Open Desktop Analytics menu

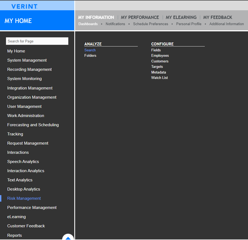24,189
